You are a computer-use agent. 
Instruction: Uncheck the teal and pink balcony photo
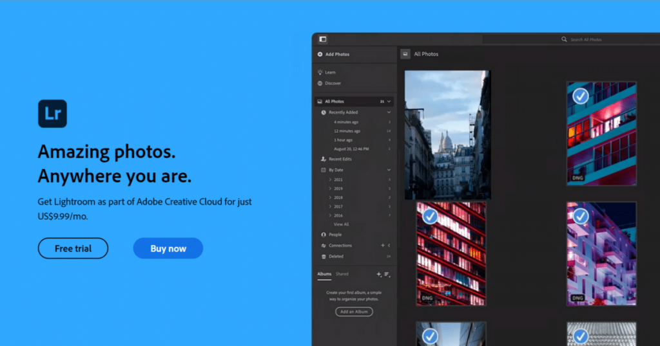(x=581, y=96)
